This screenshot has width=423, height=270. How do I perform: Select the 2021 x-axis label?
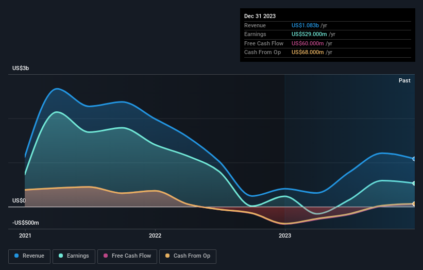coord(25,236)
